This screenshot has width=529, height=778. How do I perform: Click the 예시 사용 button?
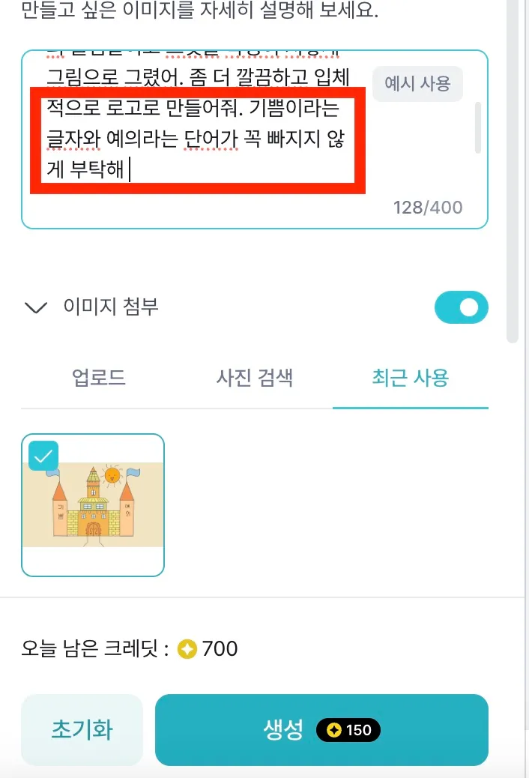tap(418, 83)
